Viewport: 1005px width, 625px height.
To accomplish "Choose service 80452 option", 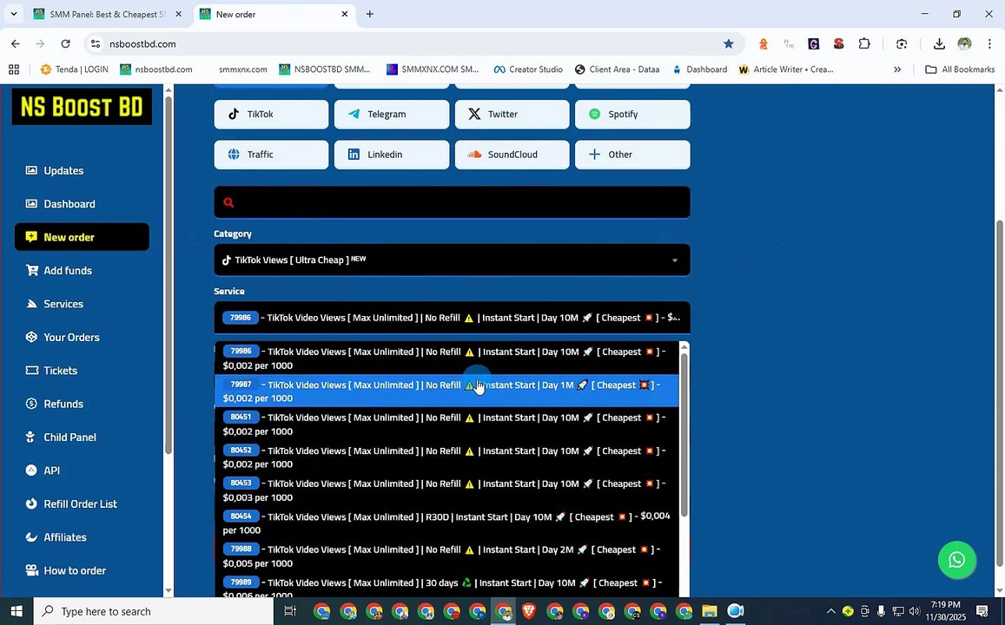I will click(446, 457).
